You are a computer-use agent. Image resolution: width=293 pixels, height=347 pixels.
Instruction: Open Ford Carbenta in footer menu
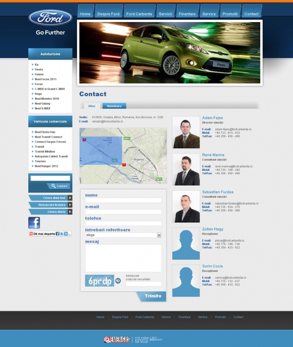tap(145, 317)
